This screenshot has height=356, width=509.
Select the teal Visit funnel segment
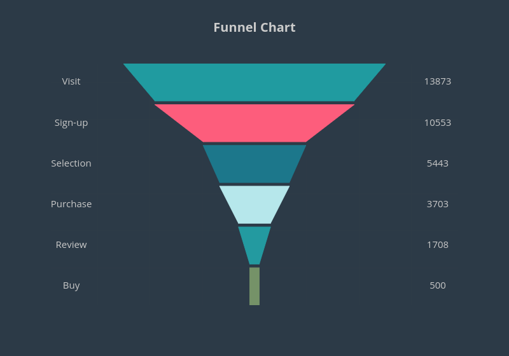click(x=254, y=82)
